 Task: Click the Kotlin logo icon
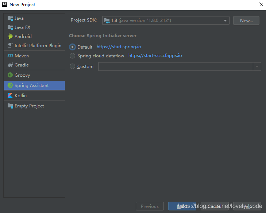pyautogui.click(x=10, y=95)
